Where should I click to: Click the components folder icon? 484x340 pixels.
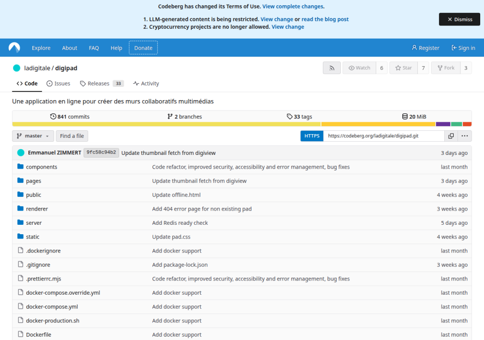[x=21, y=167]
